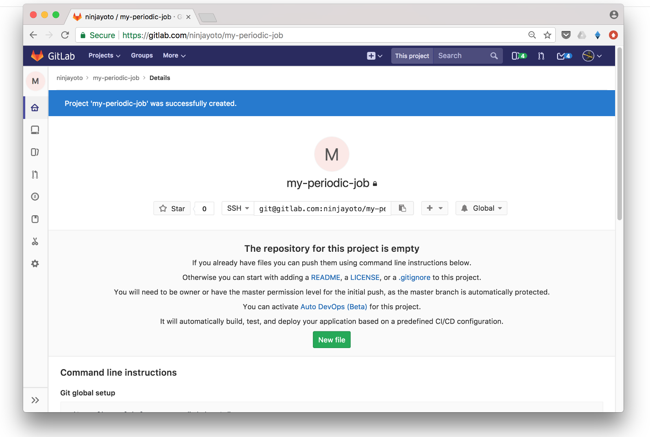Bookmark this page with the star icon

click(x=548, y=35)
